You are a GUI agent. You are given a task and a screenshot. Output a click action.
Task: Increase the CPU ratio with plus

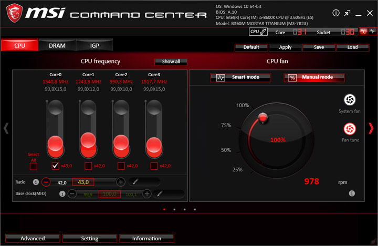[121, 182]
